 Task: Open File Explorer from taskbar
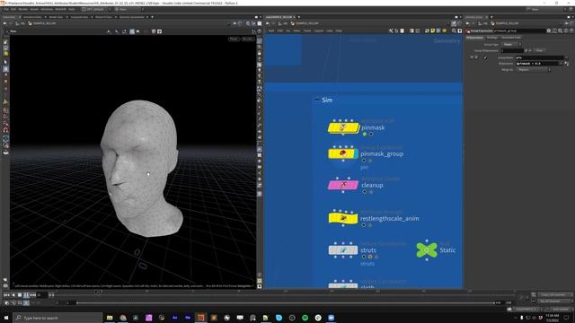110,318
